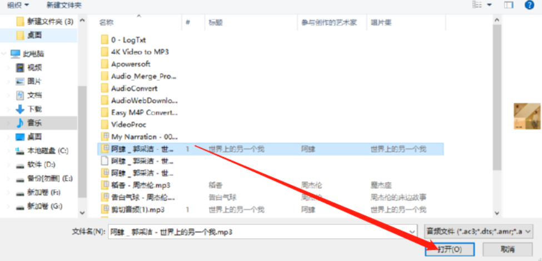Image resolution: width=542 pixels, height=261 pixels.
Task: Click the 音乐 music note icon
Action: [21, 123]
